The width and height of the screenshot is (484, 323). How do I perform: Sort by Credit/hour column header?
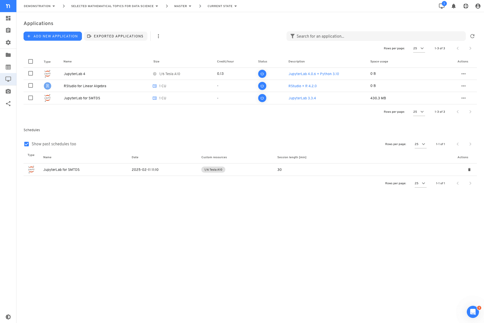click(225, 61)
